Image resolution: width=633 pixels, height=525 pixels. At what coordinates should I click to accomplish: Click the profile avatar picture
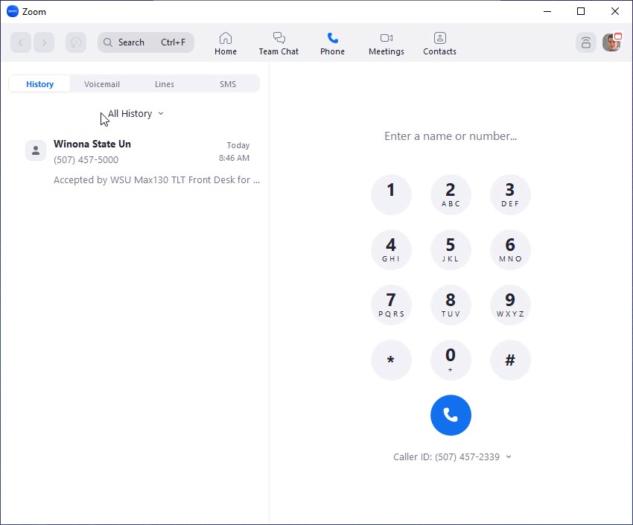(x=611, y=42)
